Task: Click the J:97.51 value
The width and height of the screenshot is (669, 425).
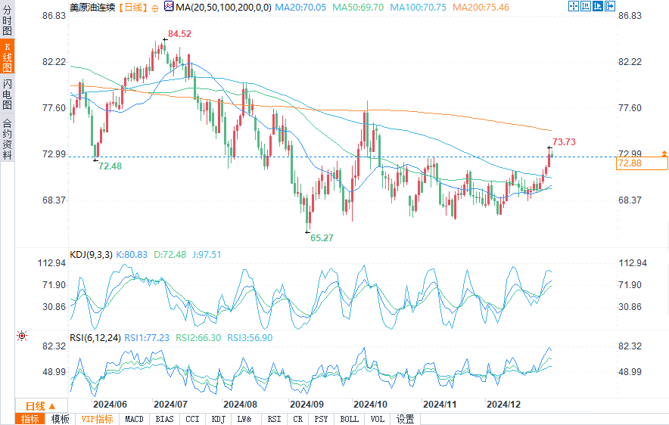Action: pos(207,255)
